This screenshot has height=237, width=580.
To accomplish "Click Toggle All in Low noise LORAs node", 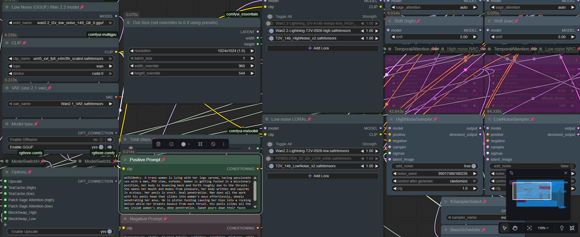I will pyautogui.click(x=270, y=144).
